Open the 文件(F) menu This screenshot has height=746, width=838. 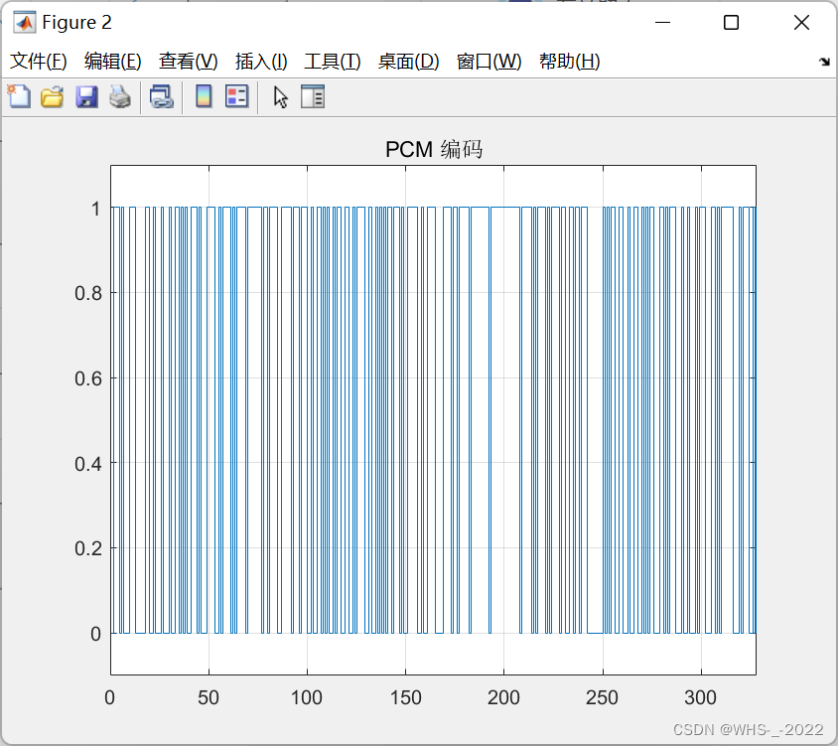pos(39,61)
